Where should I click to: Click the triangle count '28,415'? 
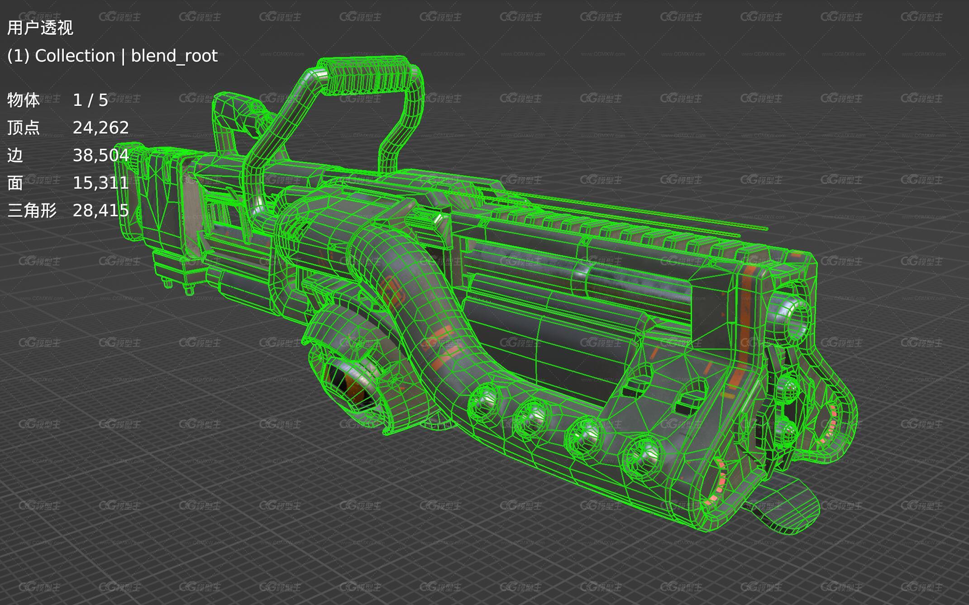(x=101, y=211)
